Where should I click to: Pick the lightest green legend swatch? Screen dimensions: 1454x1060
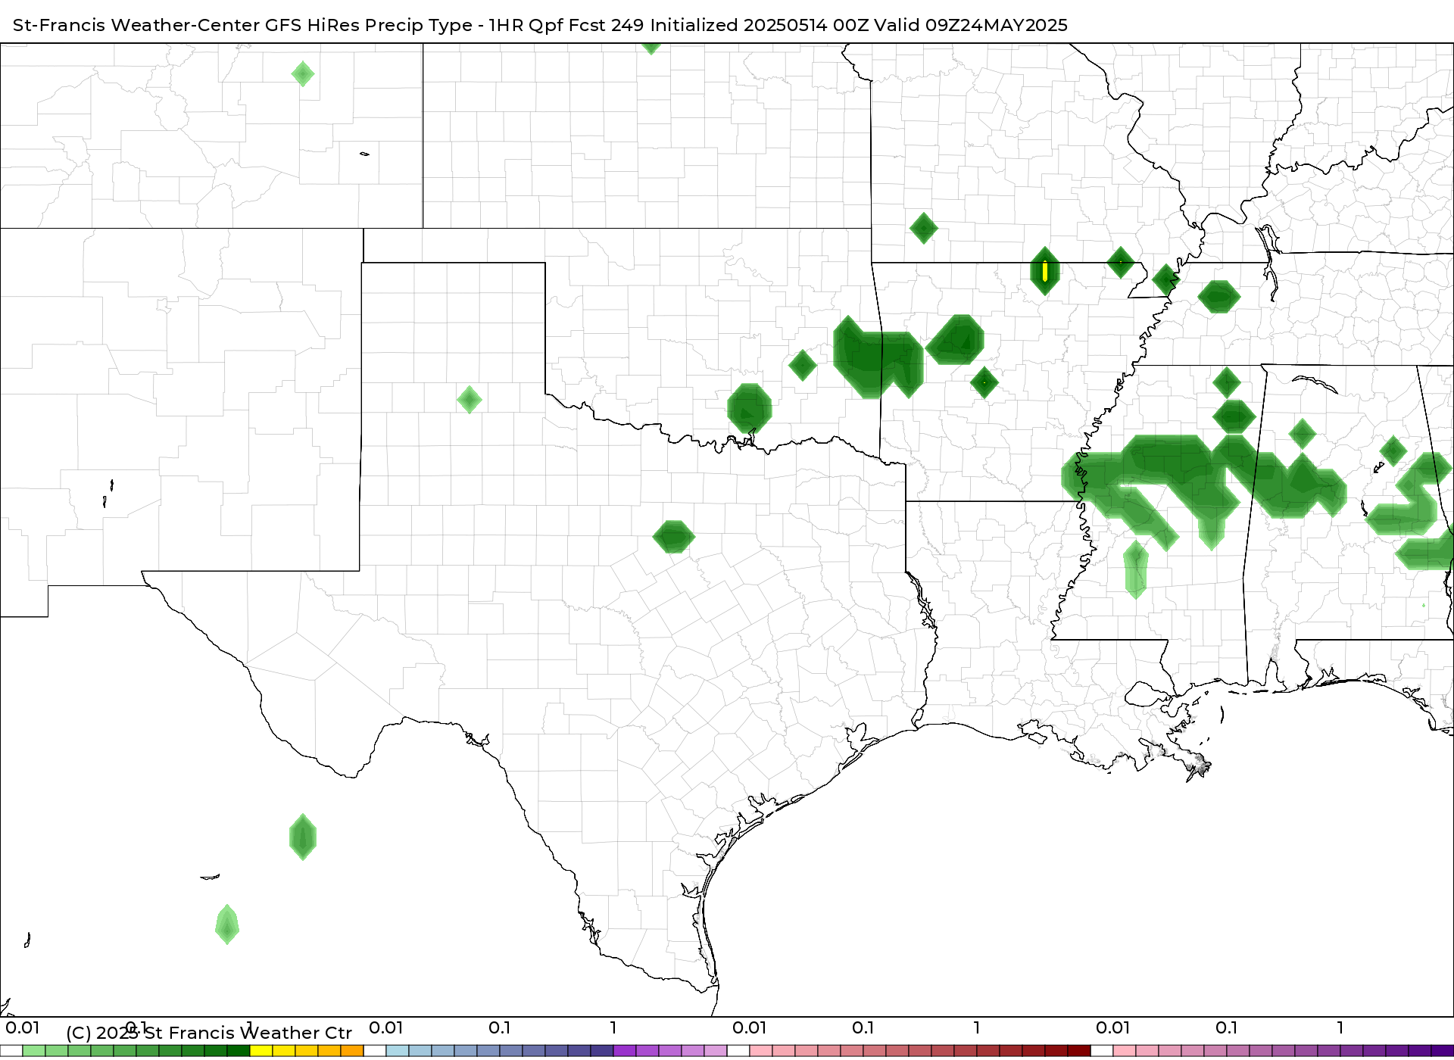34,1051
